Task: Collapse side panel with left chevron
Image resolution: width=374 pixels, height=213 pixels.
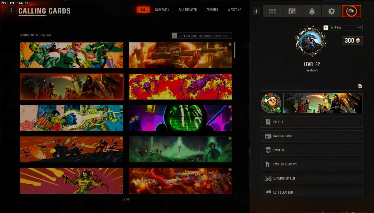Action: (256, 11)
